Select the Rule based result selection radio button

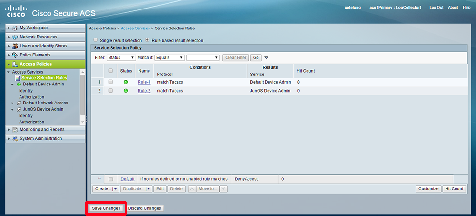(147, 40)
